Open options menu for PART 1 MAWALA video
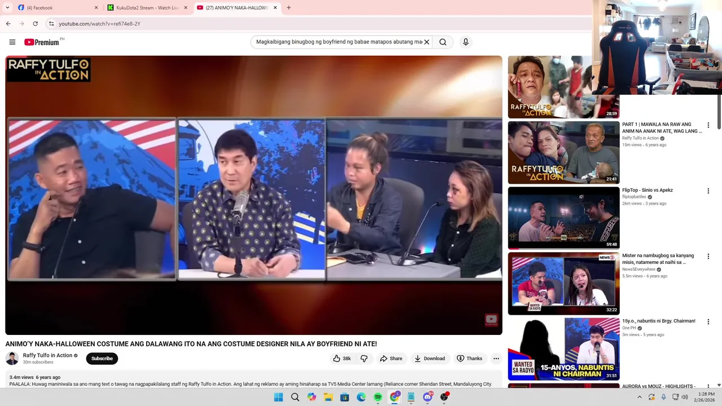This screenshot has width=722, height=406. pyautogui.click(x=708, y=125)
